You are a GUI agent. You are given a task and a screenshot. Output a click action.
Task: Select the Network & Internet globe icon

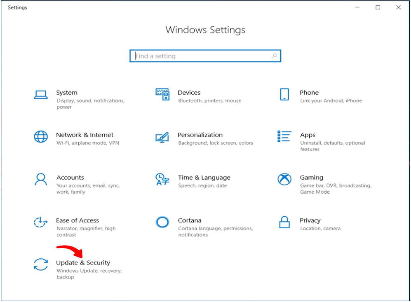(41, 137)
